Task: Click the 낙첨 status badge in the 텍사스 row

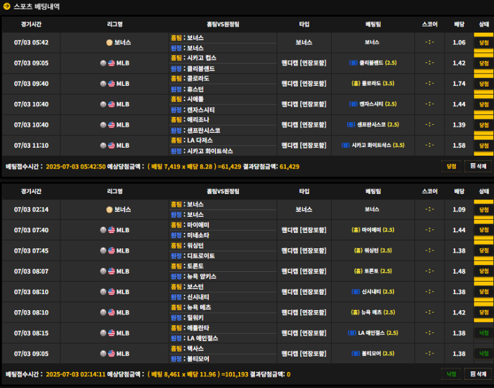Action: (x=484, y=353)
